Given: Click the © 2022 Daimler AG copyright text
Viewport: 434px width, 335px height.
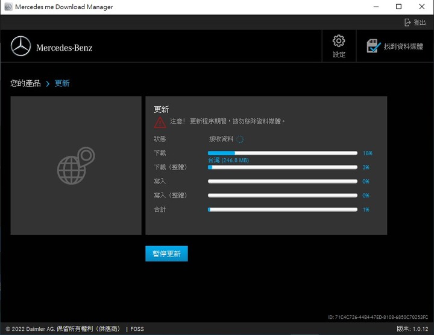Looking at the screenshot, I should [x=63, y=329].
